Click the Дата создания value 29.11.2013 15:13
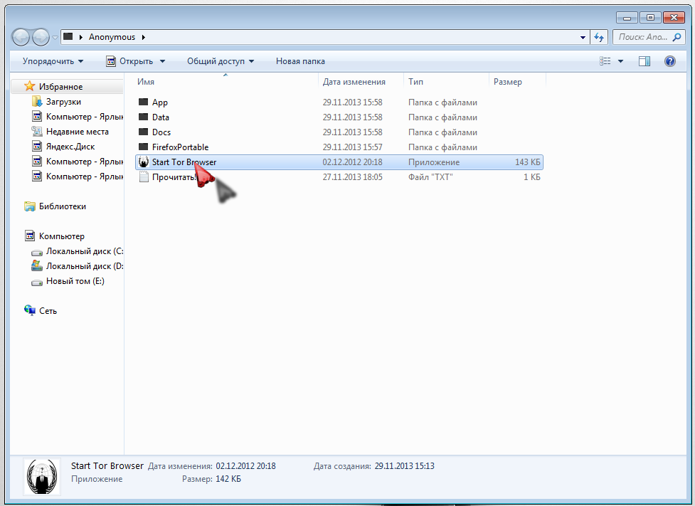 (x=404, y=466)
